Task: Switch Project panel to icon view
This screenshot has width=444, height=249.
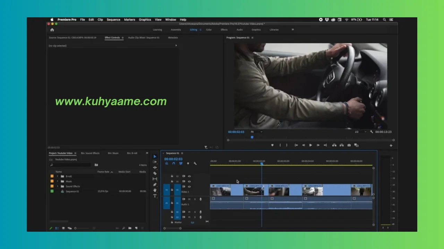Action: tap(63, 228)
